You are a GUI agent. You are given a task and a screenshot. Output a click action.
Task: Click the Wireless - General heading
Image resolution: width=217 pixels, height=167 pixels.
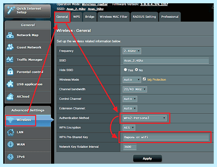pos(74,31)
